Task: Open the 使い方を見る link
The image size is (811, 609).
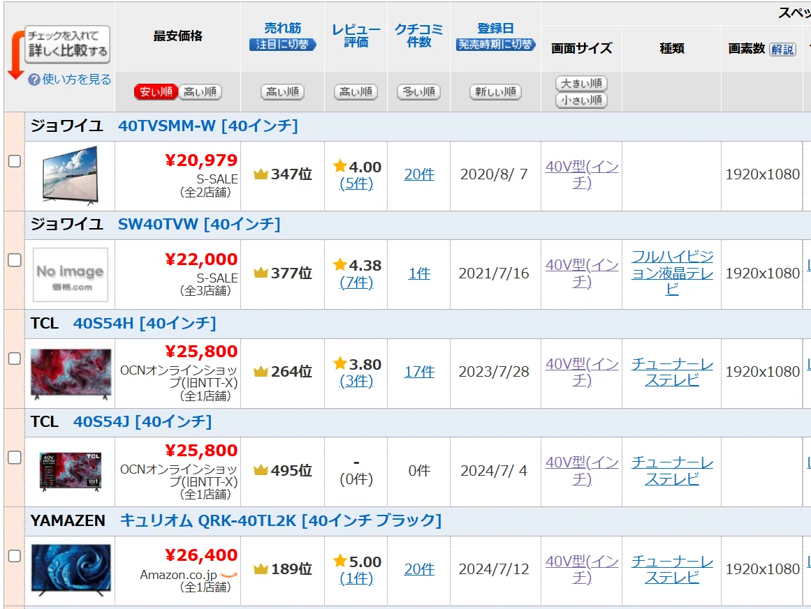Action: [x=77, y=80]
